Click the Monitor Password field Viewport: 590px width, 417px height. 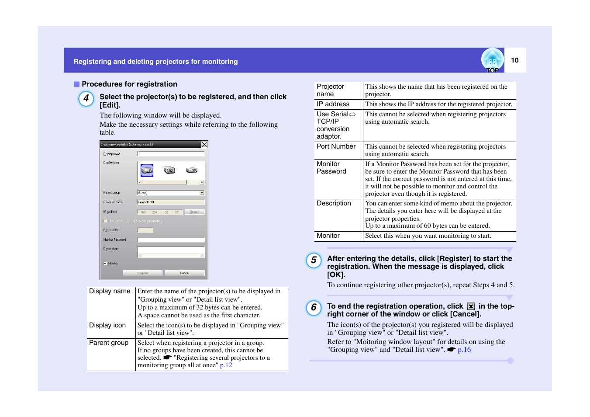click(171, 240)
